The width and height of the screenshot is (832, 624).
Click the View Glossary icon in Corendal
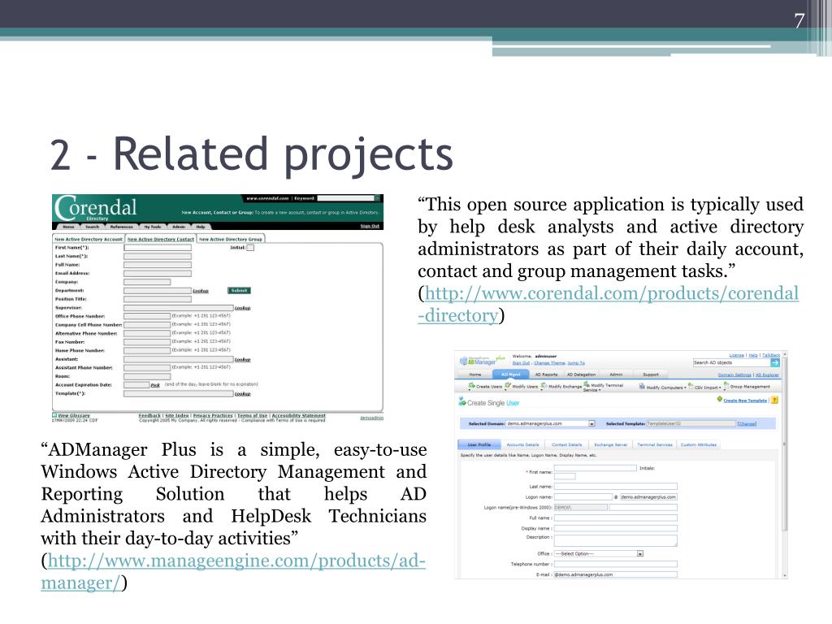54,415
